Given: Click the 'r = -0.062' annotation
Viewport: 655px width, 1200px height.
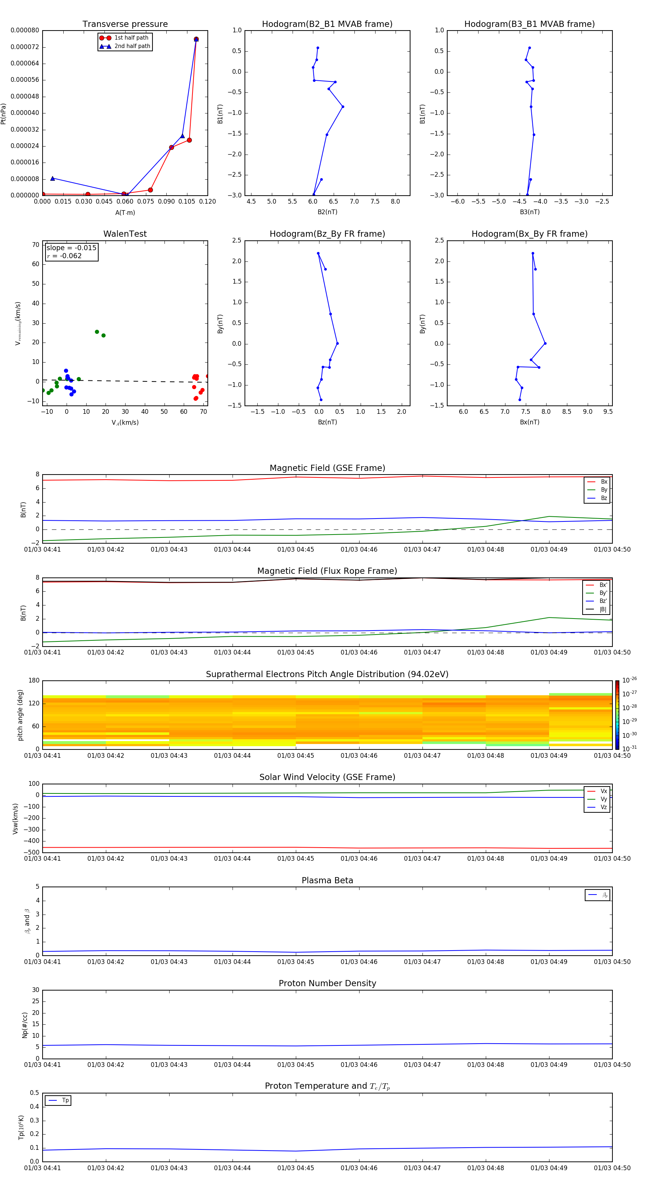Looking at the screenshot, I should click(x=64, y=256).
